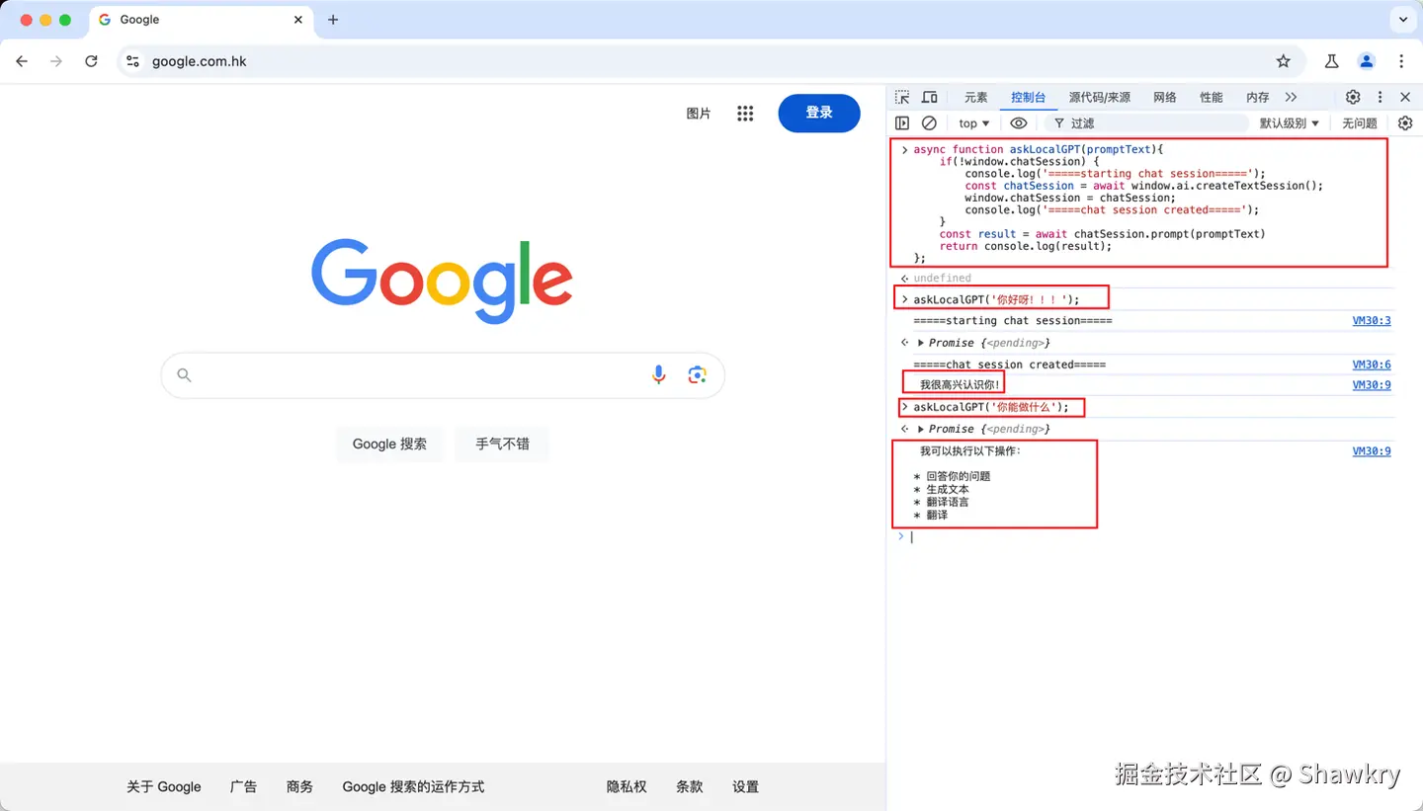
Task: Open Google Lens image search icon
Action: [698, 374]
